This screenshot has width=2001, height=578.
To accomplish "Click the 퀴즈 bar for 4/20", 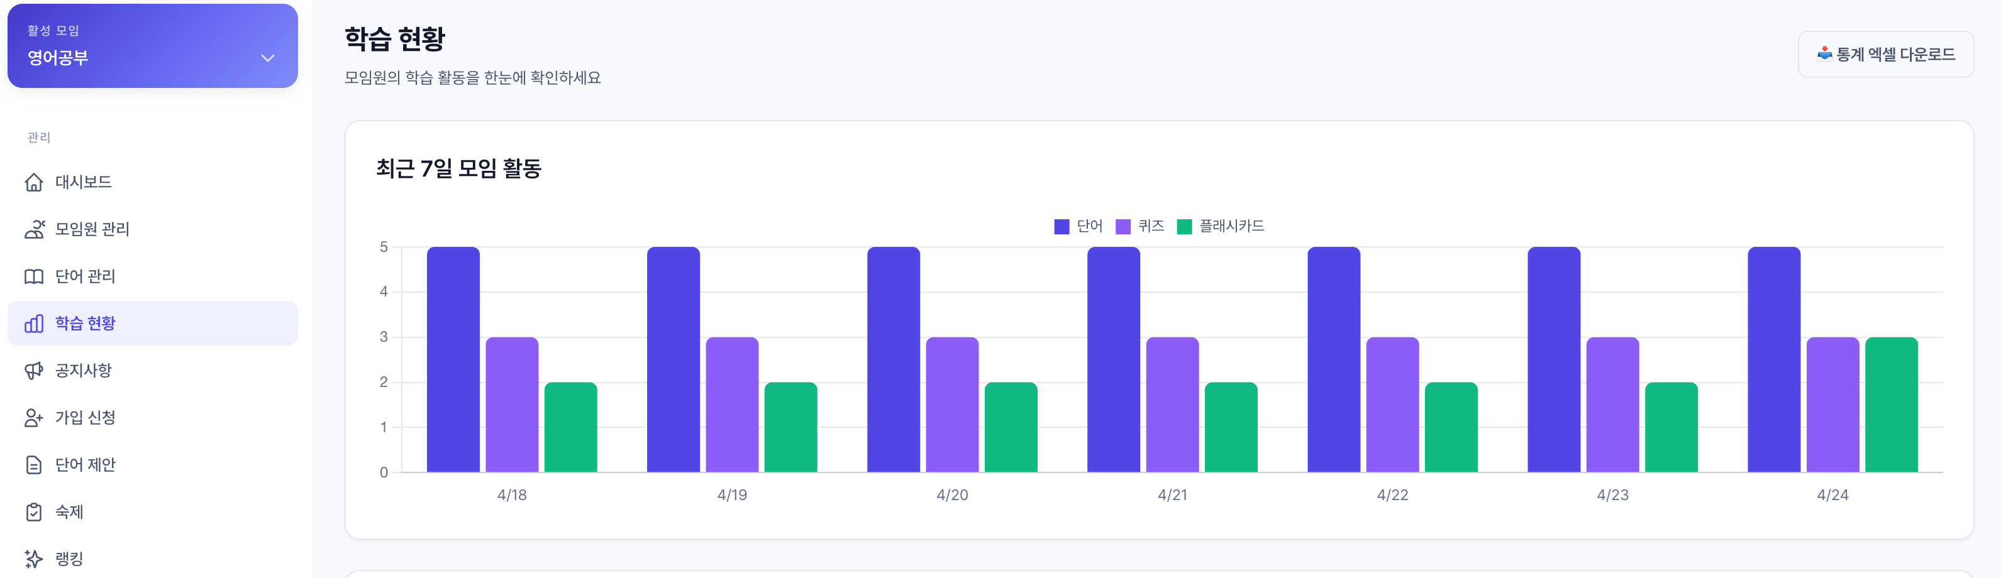I will point(952,405).
